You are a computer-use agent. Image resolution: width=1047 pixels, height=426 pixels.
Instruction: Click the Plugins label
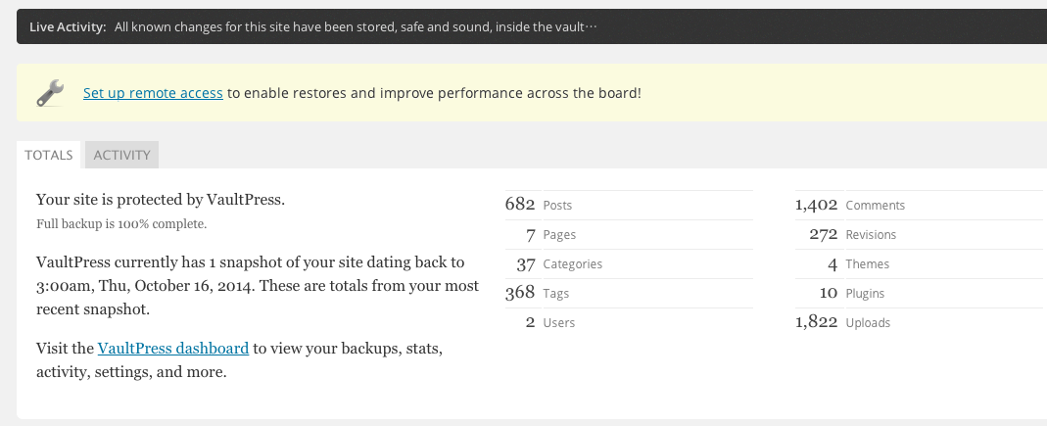click(866, 294)
